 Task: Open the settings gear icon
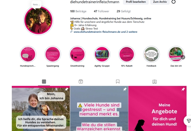click(x=173, y=2)
